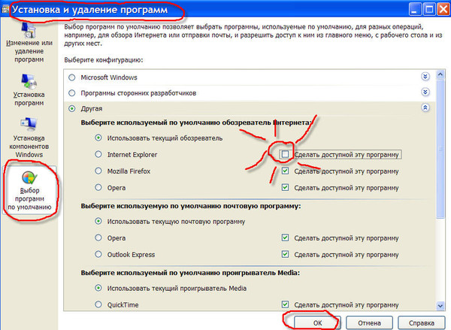Maximize the Установка и удаление программ window

(429, 10)
